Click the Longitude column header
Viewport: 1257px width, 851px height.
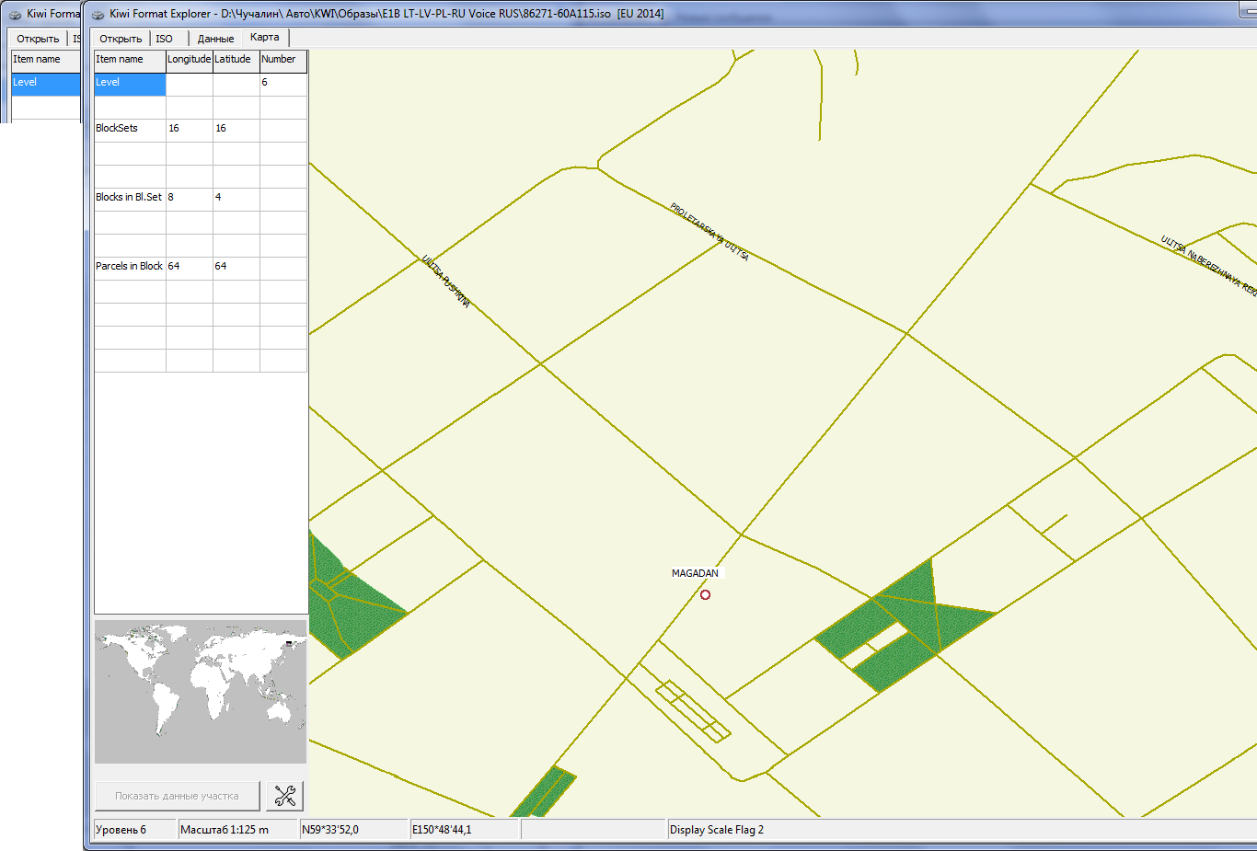tap(189, 60)
